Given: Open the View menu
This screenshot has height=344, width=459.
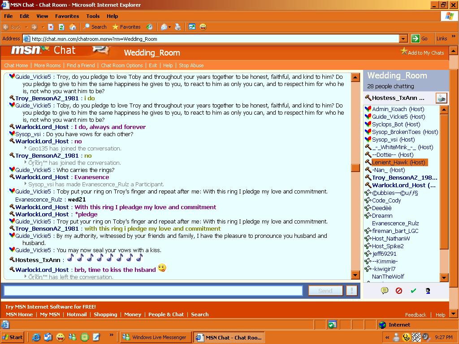Looking at the screenshot, I should (x=42, y=16).
